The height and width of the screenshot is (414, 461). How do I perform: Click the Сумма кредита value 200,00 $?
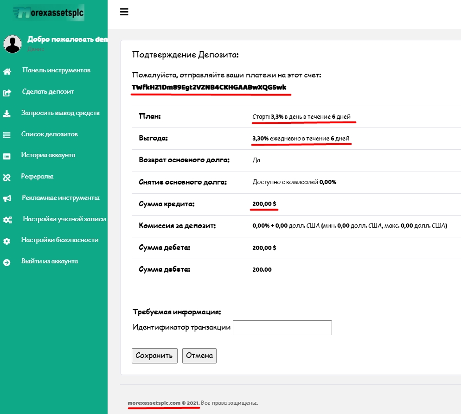pyautogui.click(x=264, y=204)
